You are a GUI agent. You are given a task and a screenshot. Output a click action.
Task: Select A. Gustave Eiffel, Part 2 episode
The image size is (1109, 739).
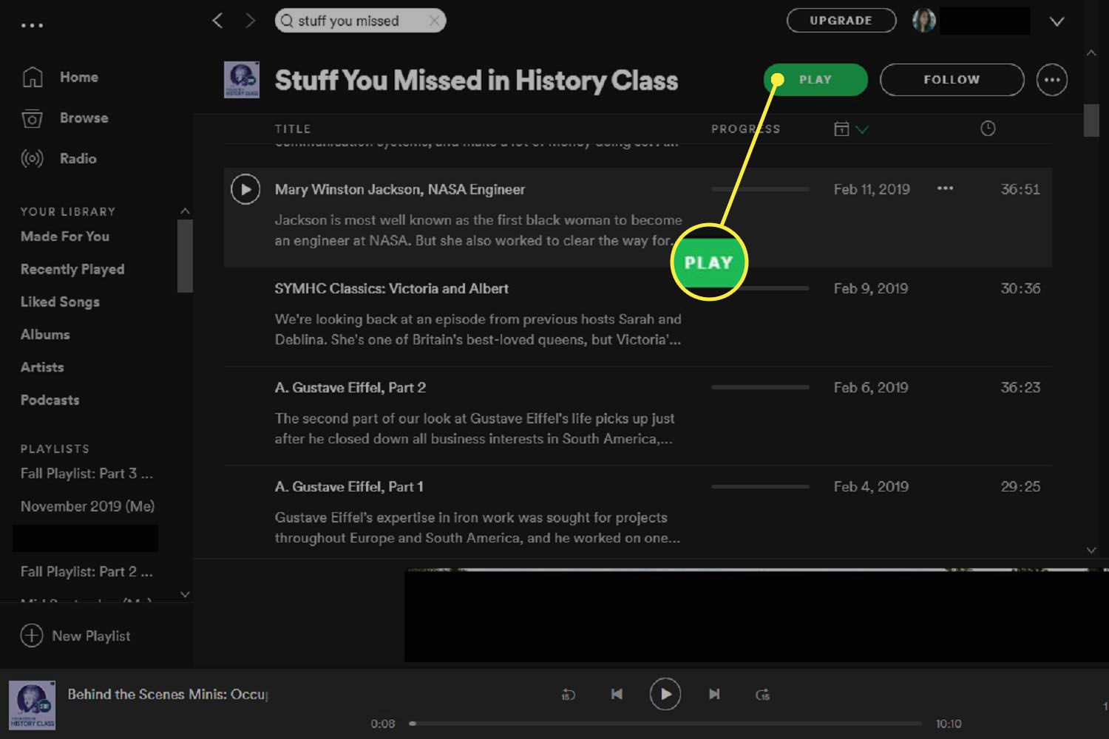(x=350, y=387)
